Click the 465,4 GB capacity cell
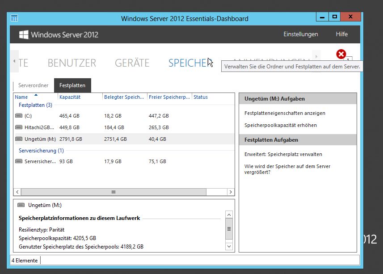 69,116
